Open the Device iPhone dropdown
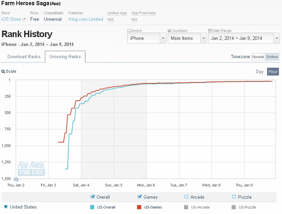 click(147, 38)
